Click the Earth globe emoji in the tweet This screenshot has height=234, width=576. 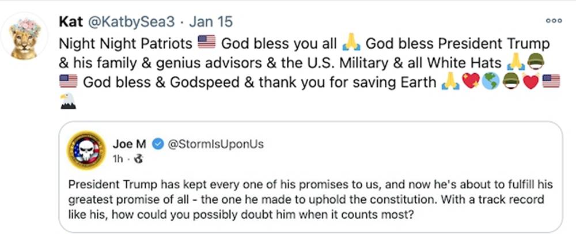click(483, 82)
